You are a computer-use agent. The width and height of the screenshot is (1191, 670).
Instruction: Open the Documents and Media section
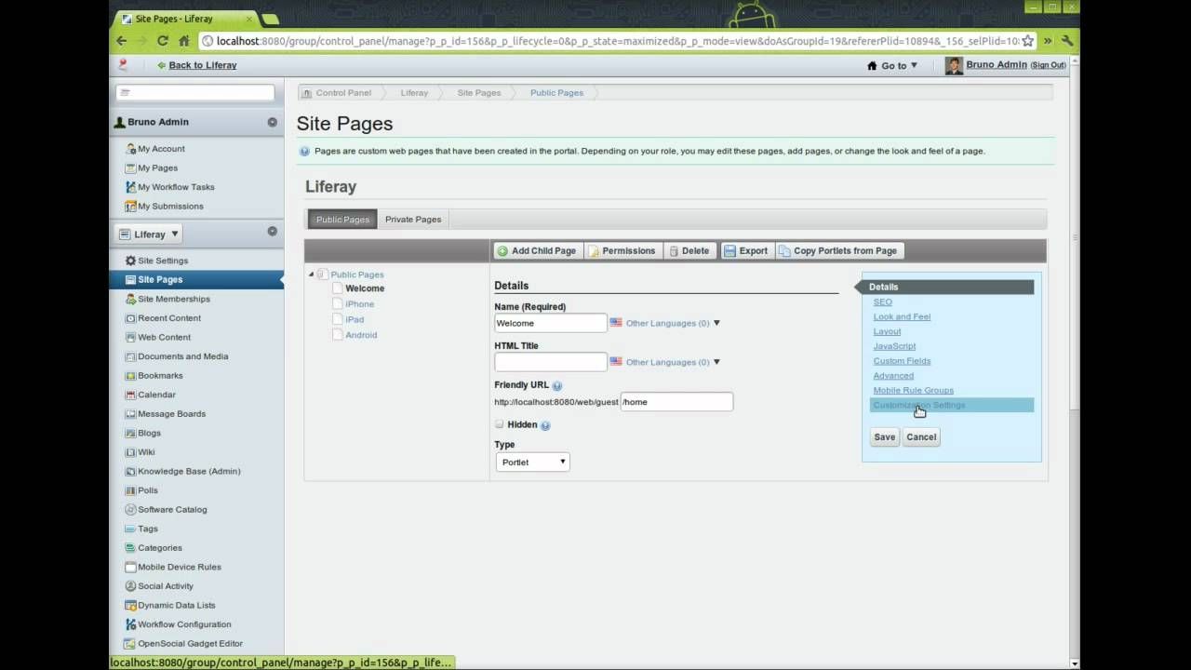tap(182, 355)
